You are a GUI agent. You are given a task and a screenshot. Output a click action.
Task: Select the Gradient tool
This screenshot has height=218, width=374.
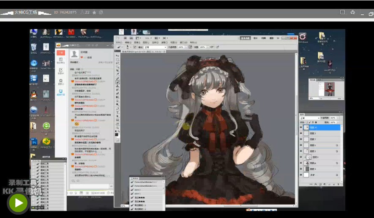117,97
